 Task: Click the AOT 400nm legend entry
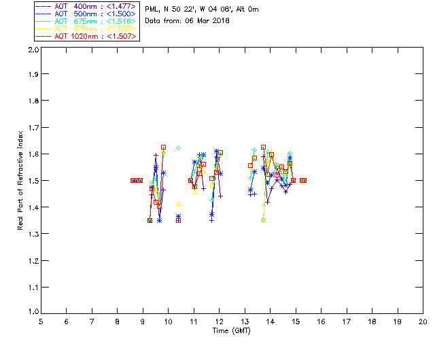coord(86,6)
